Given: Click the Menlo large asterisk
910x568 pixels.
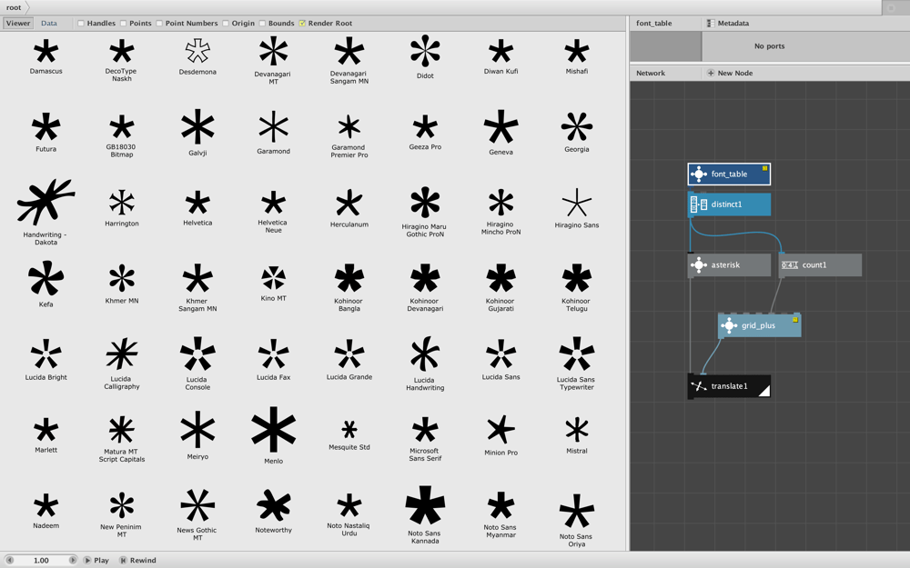Looking at the screenshot, I should [x=273, y=430].
